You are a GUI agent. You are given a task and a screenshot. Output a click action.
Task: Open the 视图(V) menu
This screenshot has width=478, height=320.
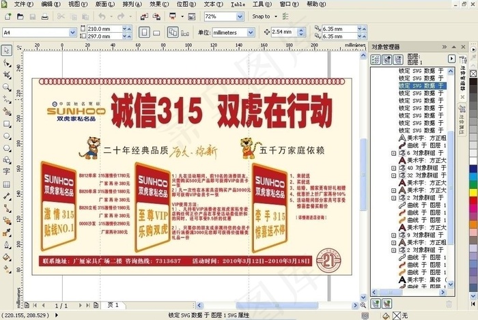click(x=78, y=4)
